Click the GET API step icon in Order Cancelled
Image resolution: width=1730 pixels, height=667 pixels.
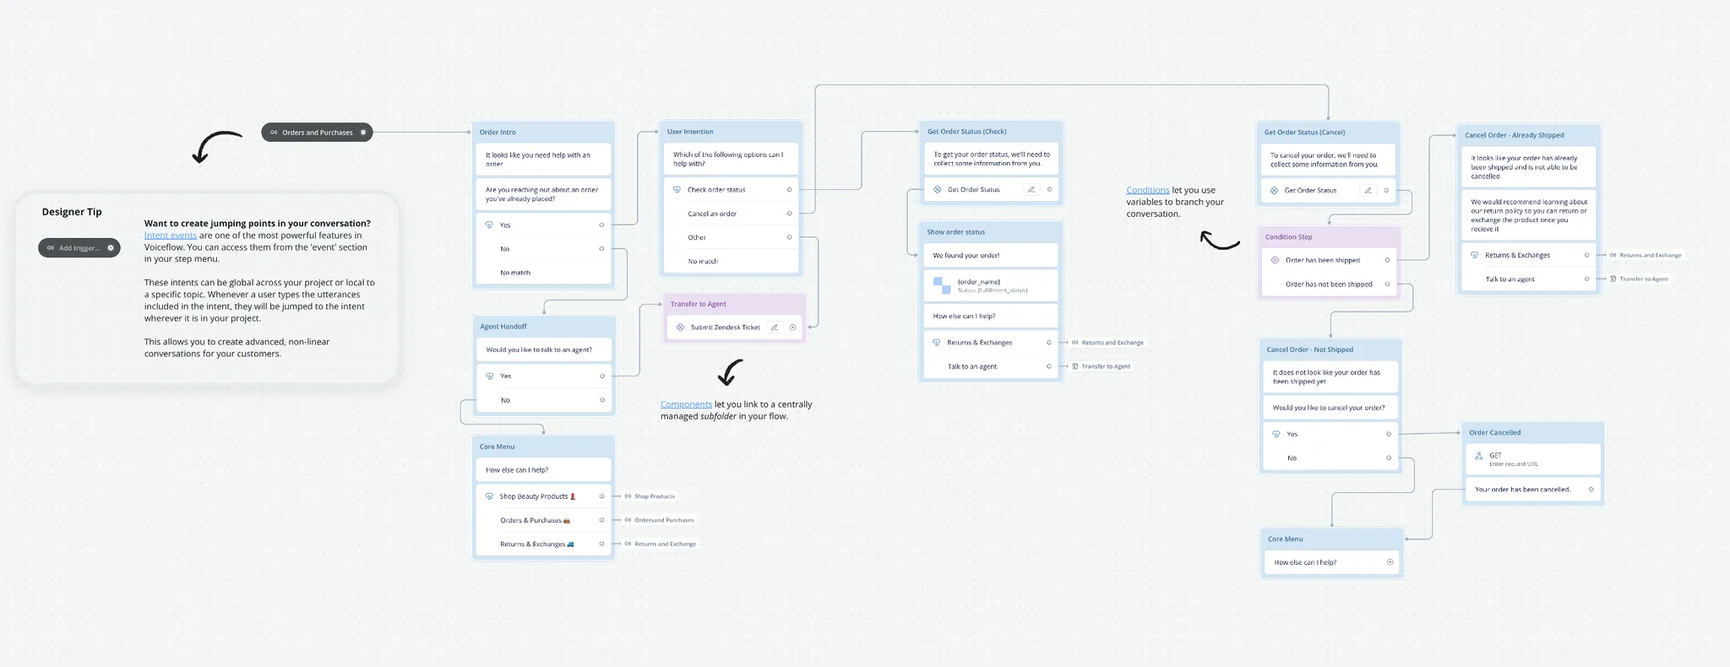(x=1478, y=456)
